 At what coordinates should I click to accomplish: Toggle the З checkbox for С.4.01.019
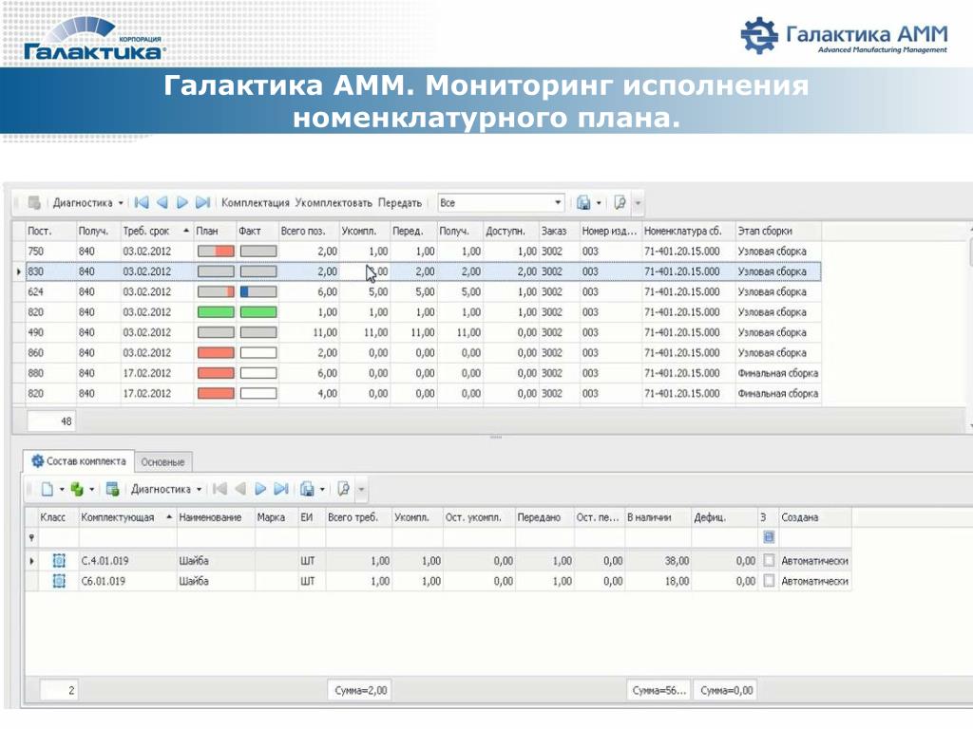(768, 560)
